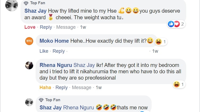Screen dimensions: 200x112
Task: Click Message under Rhena Nguru's comment
Action: click(x=82, y=87)
